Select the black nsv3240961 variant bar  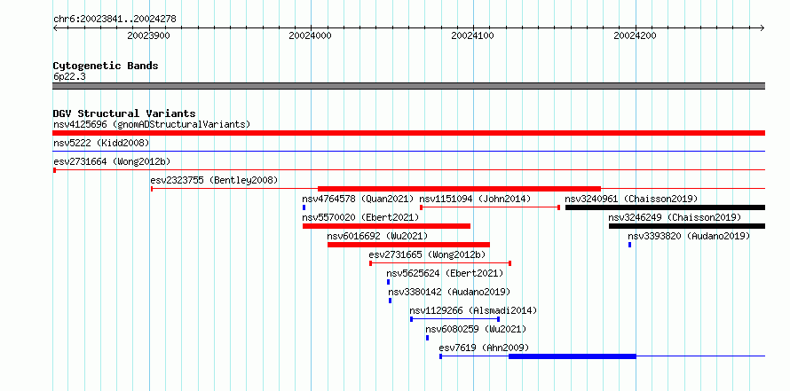(665, 207)
